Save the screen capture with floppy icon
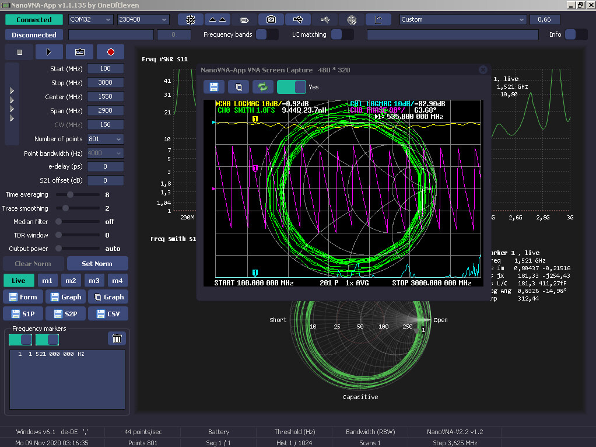596x447 pixels. [x=214, y=87]
